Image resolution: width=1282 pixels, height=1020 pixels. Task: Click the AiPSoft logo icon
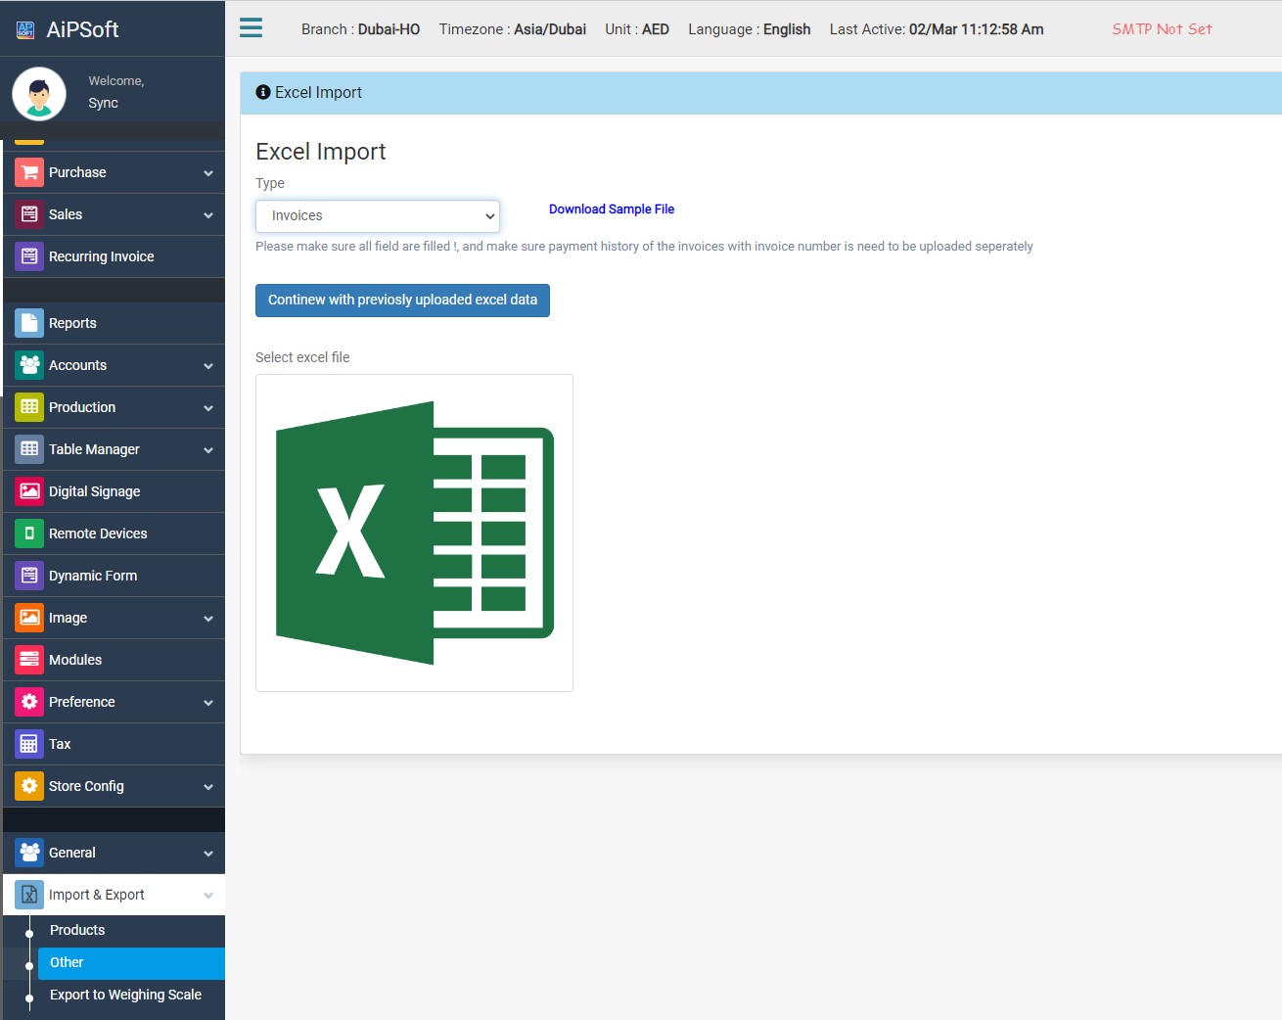click(25, 30)
